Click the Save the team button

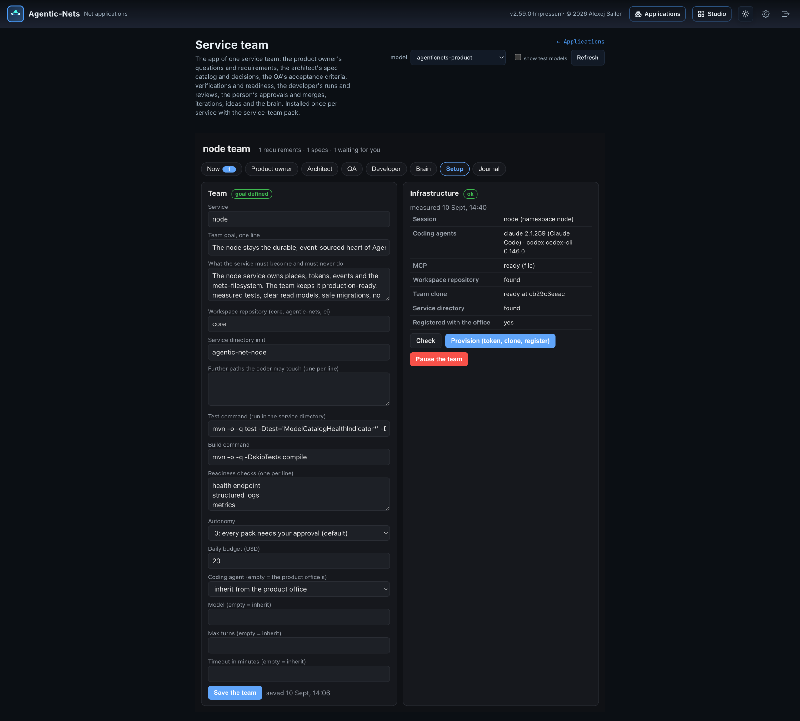coord(235,693)
